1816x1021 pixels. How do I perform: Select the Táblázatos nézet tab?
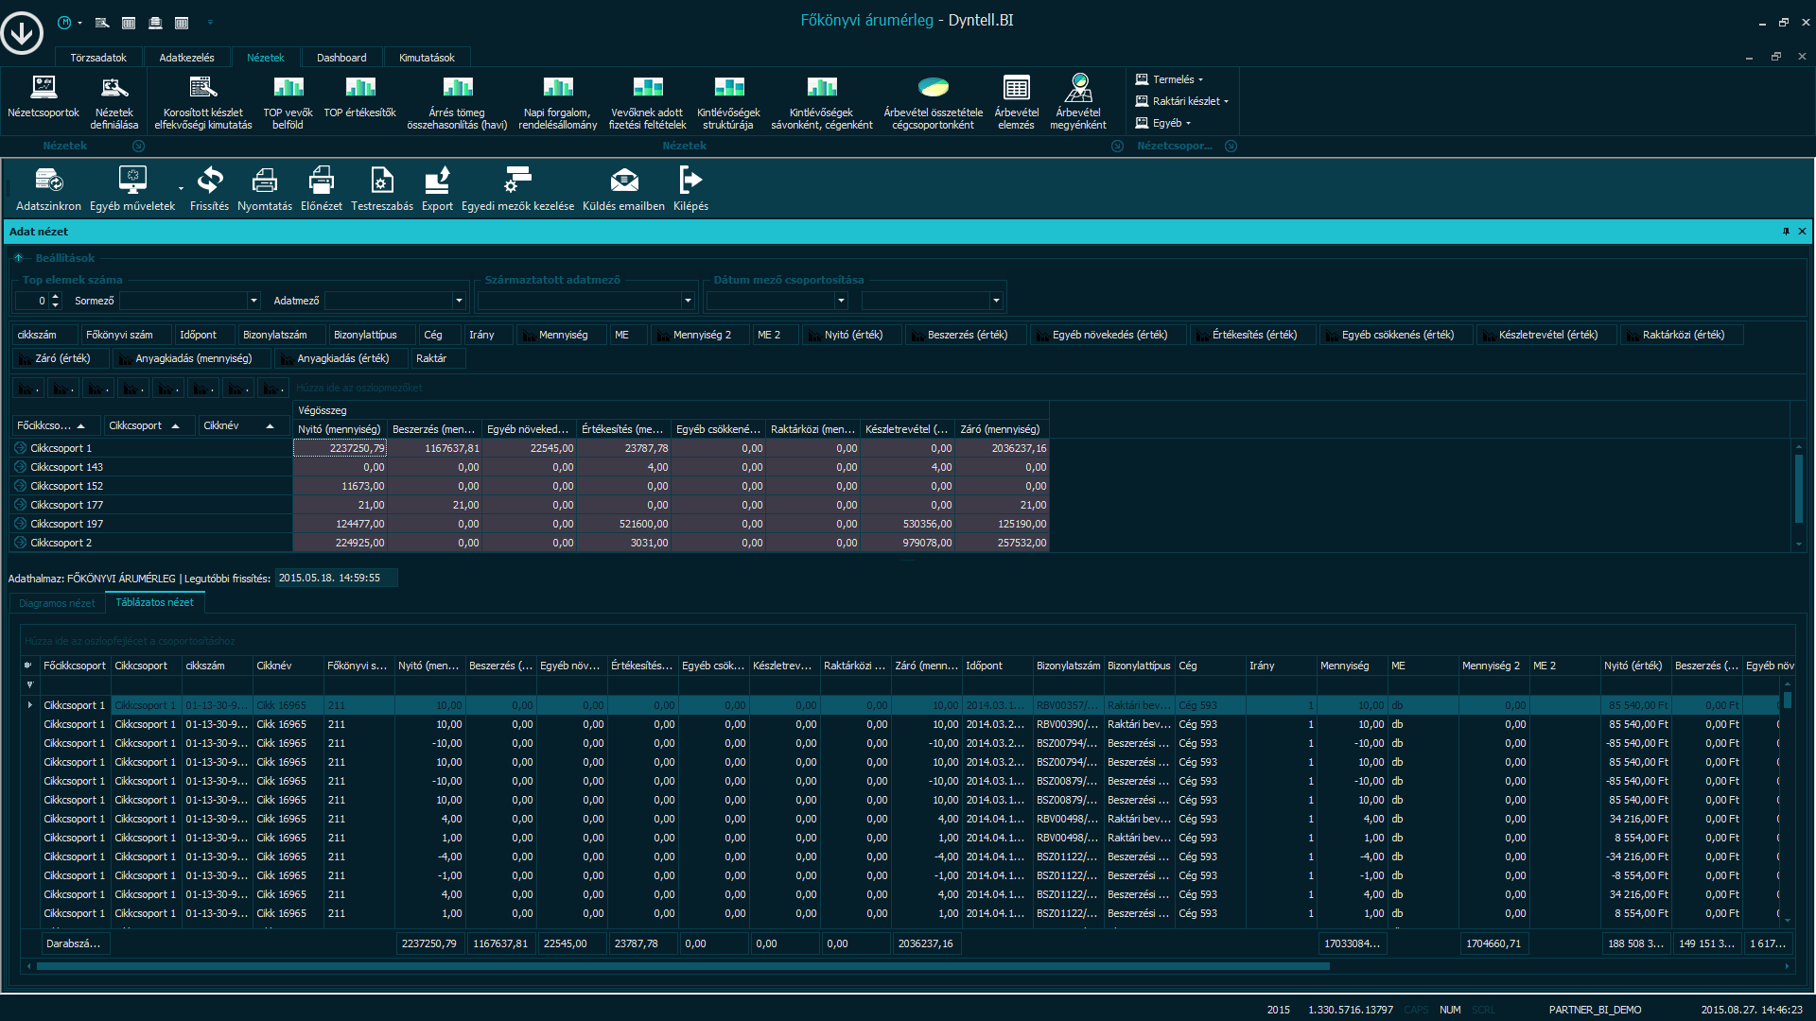[154, 602]
